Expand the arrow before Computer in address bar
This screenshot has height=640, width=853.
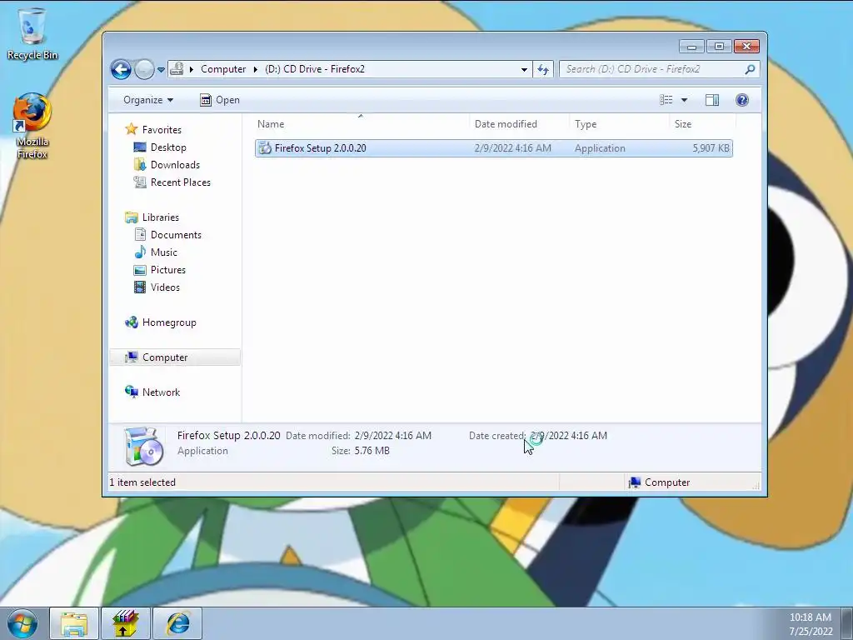pyautogui.click(x=192, y=69)
